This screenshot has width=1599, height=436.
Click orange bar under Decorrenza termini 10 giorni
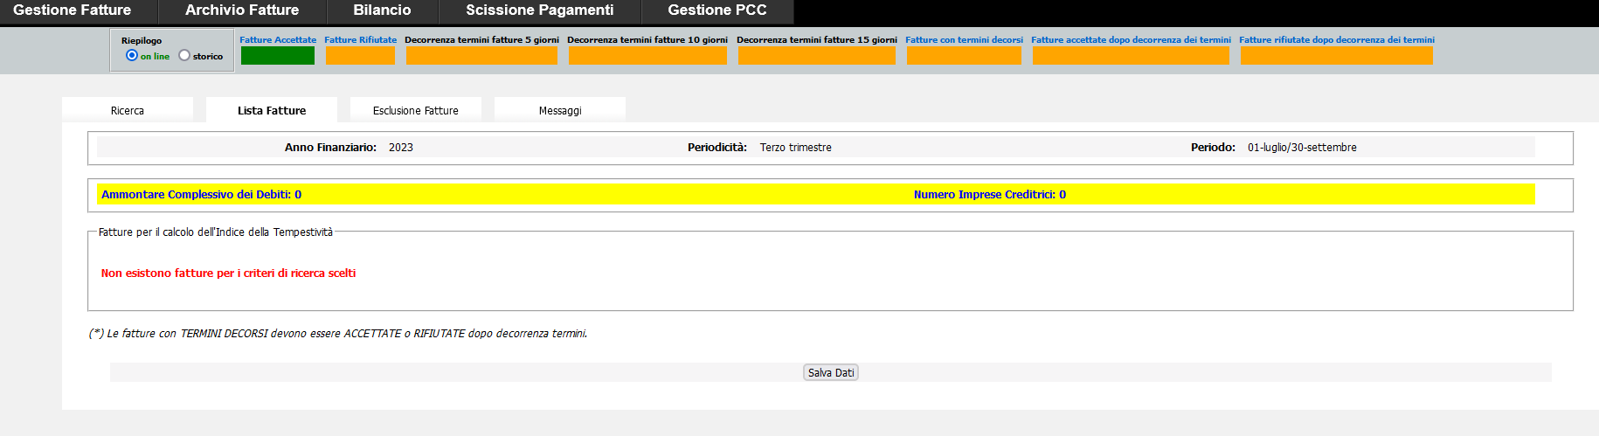(x=647, y=56)
